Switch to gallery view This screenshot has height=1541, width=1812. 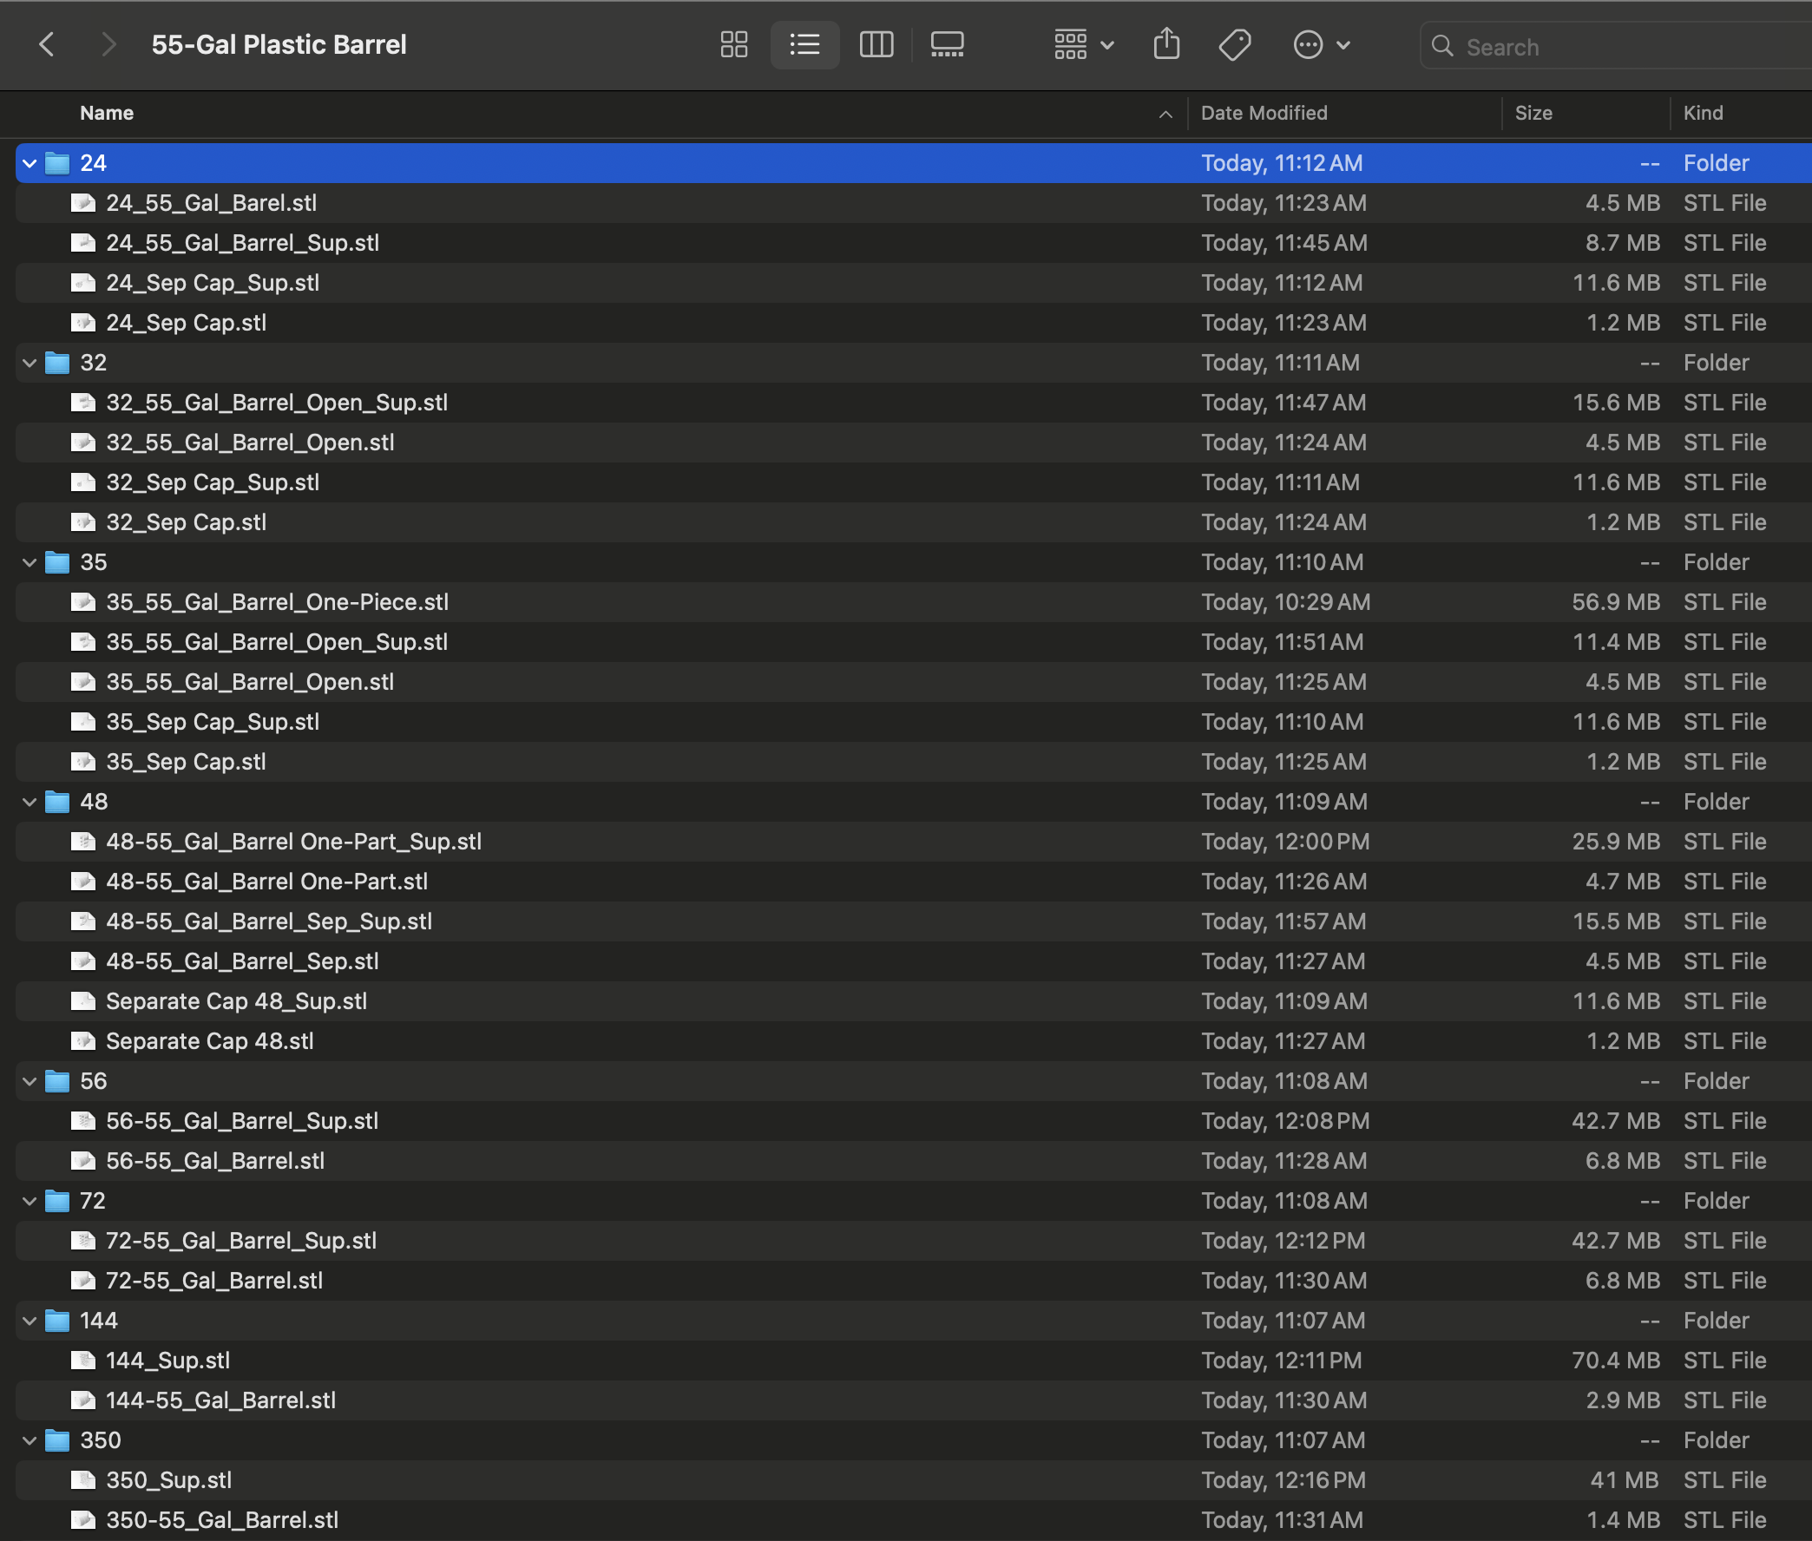click(946, 44)
